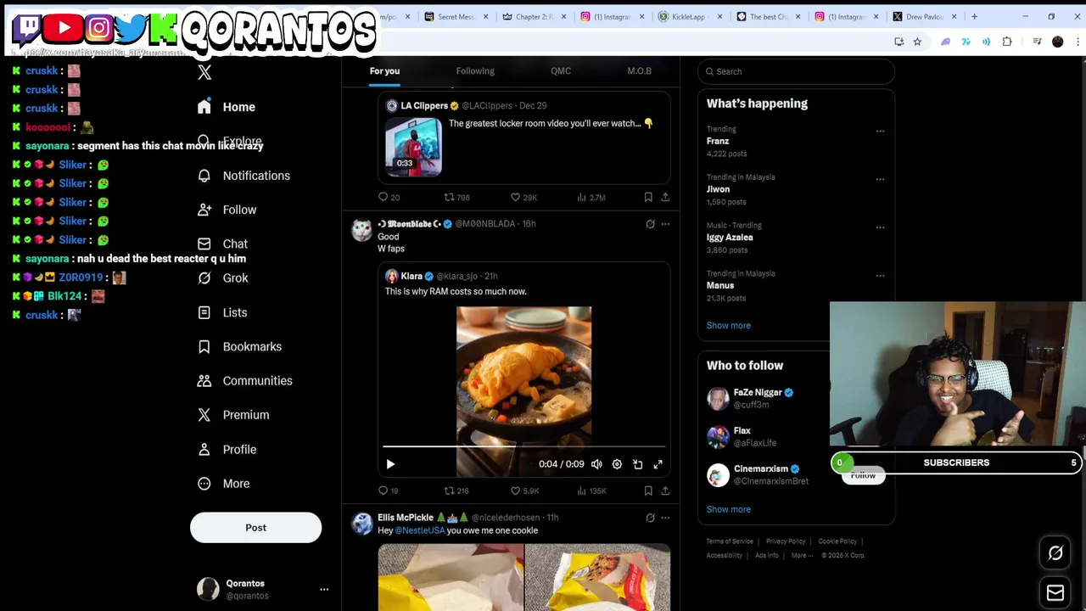Screen dimensions: 1086x611
Task: Open the floating Grok button
Action: click(1055, 553)
